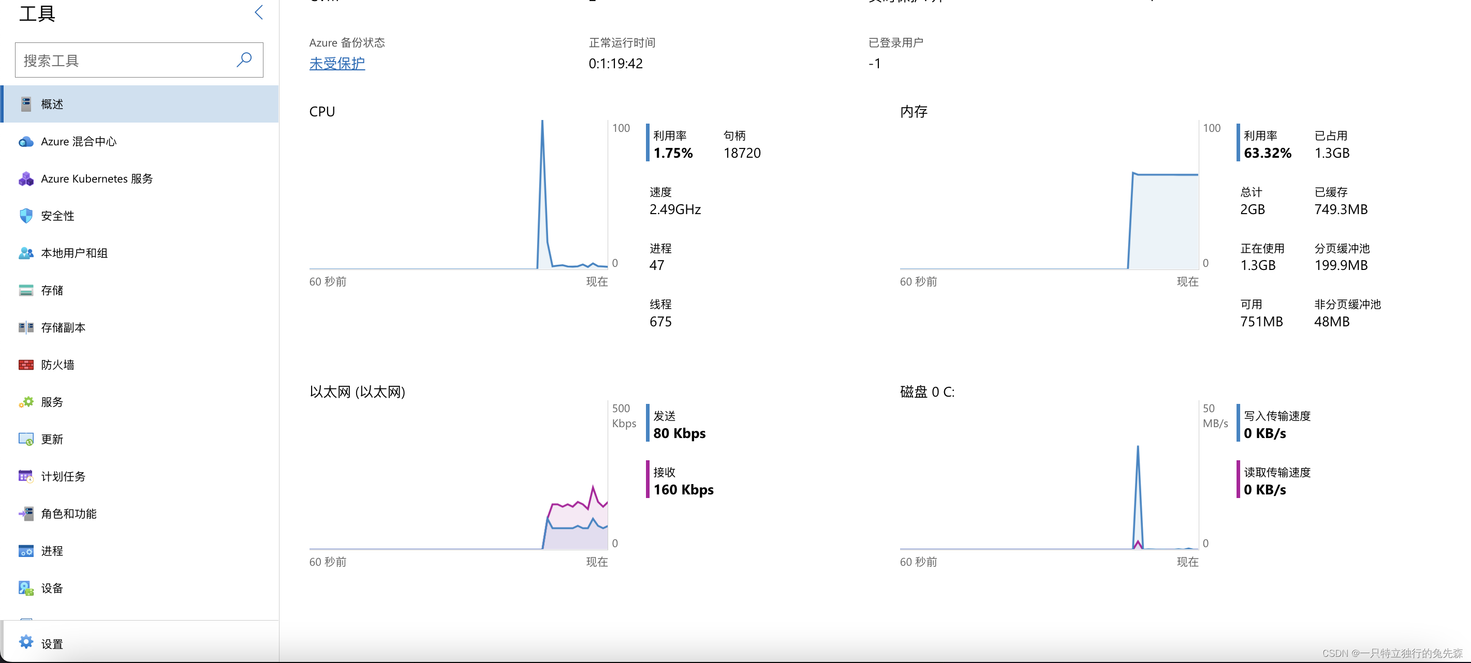Image resolution: width=1471 pixels, height=663 pixels.
Task: Click the 速度 2.49GHz value
Action: [675, 209]
